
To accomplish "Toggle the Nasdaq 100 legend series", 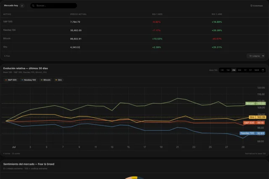I will [29, 80].
